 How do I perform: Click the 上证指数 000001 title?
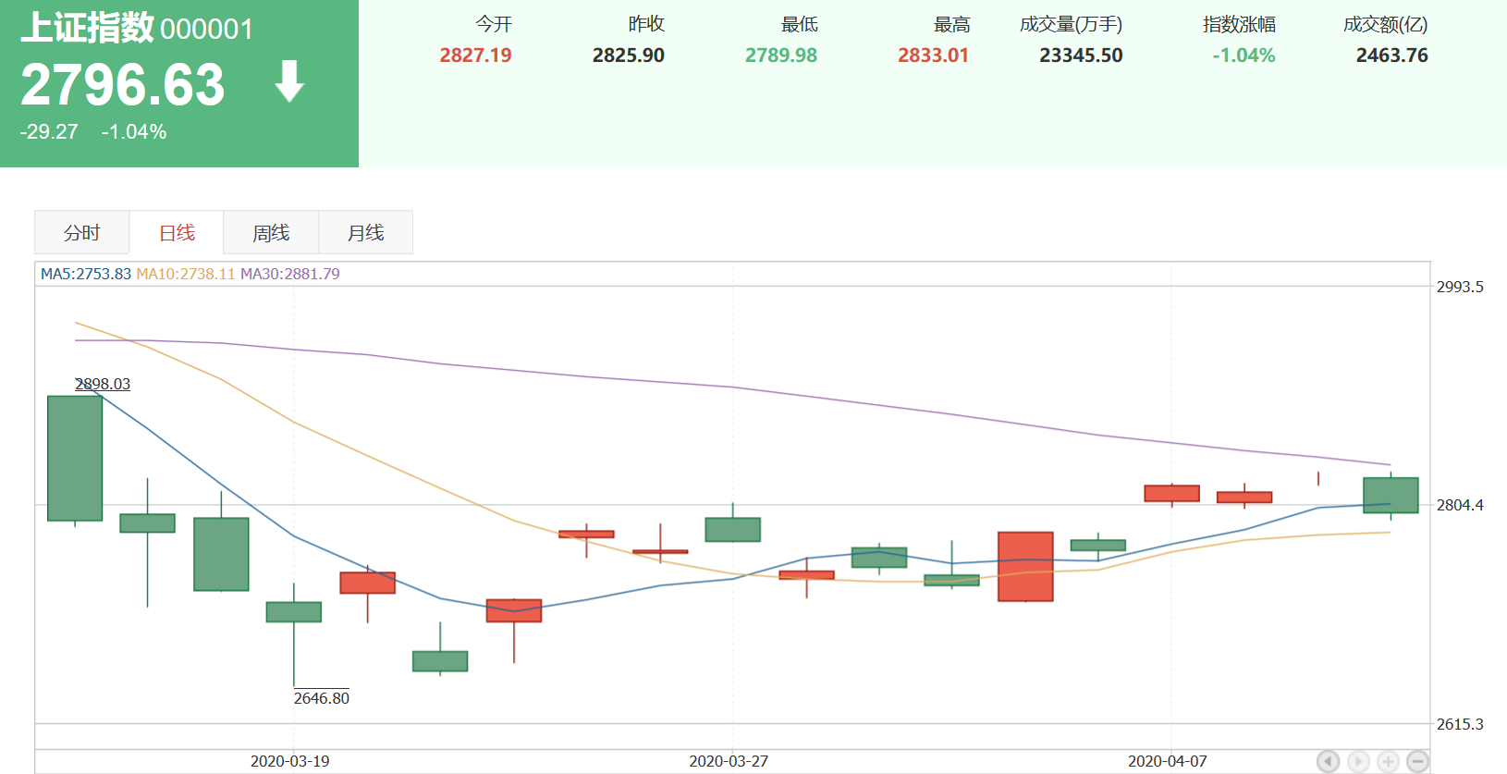pyautogui.click(x=136, y=29)
